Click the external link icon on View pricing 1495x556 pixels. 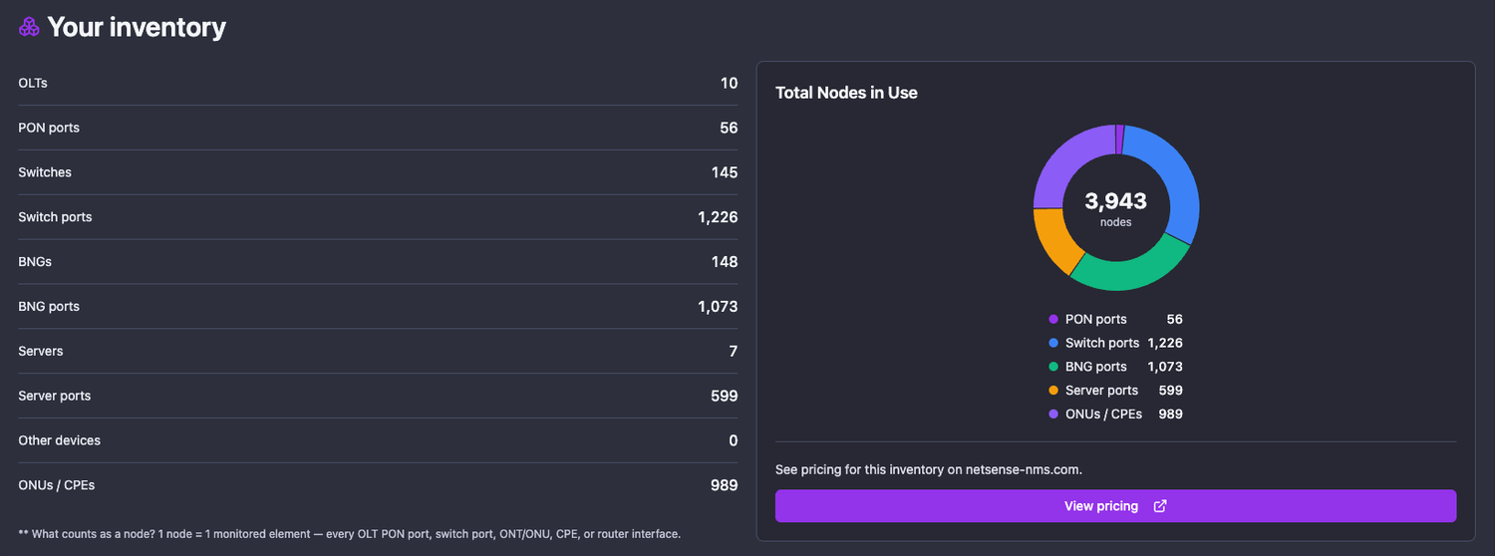(1160, 506)
